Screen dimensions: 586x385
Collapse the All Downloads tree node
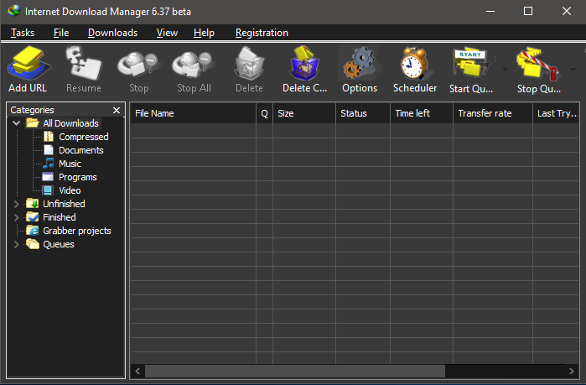click(x=17, y=123)
